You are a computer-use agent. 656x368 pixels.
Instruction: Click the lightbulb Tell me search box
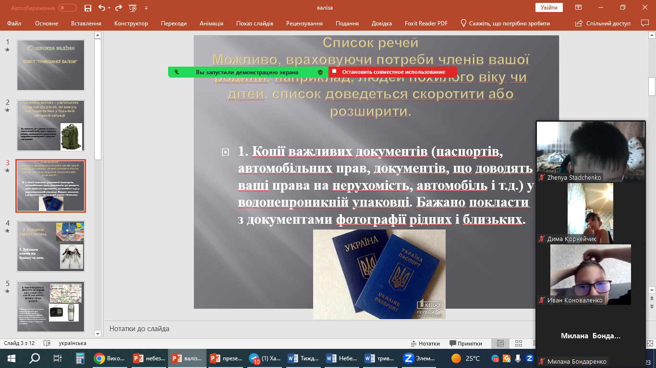click(505, 23)
